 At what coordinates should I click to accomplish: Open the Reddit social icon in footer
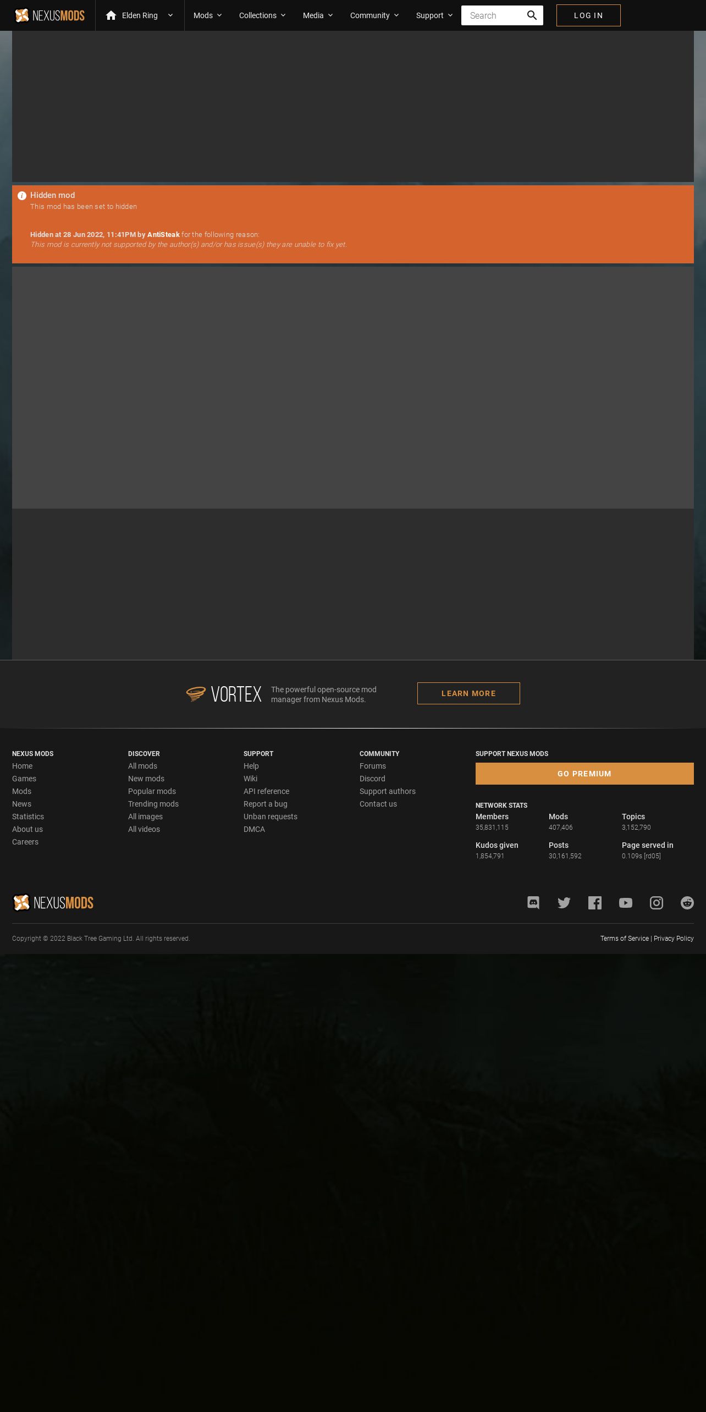click(687, 903)
